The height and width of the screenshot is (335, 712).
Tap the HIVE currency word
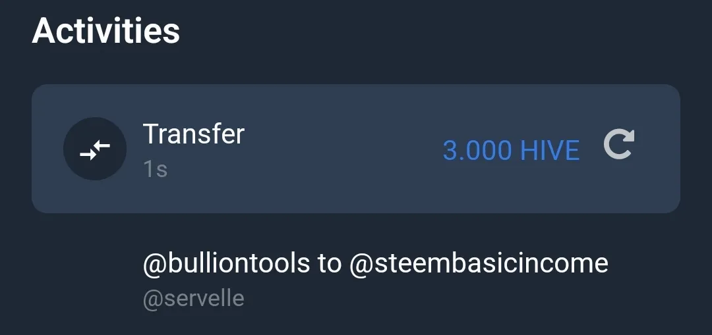[550, 151]
